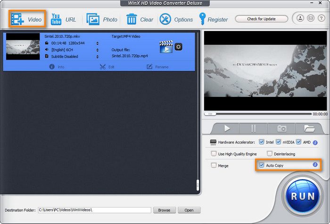Open Edit with the scissors icon
330x224 pixels.
pos(107,67)
